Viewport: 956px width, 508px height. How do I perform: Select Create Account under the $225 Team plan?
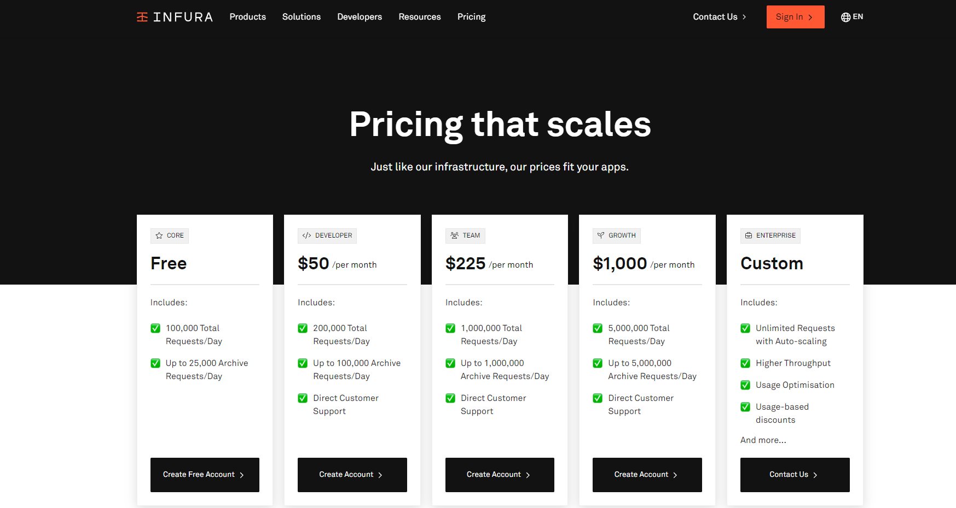500,475
